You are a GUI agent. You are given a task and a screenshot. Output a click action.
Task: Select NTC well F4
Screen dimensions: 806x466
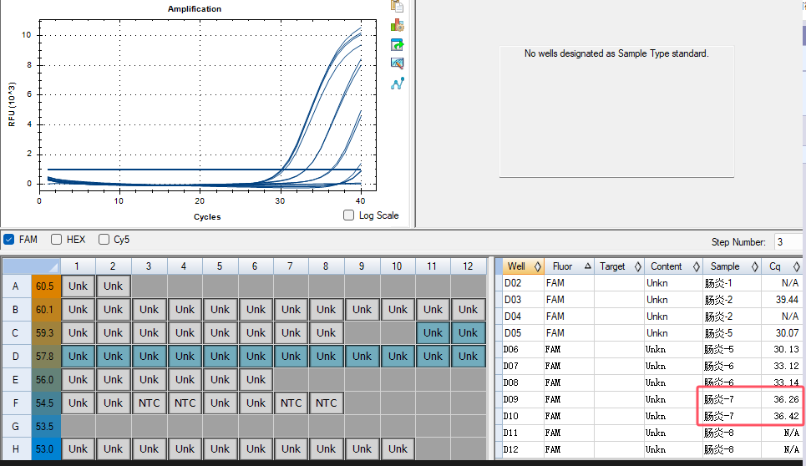185,403
